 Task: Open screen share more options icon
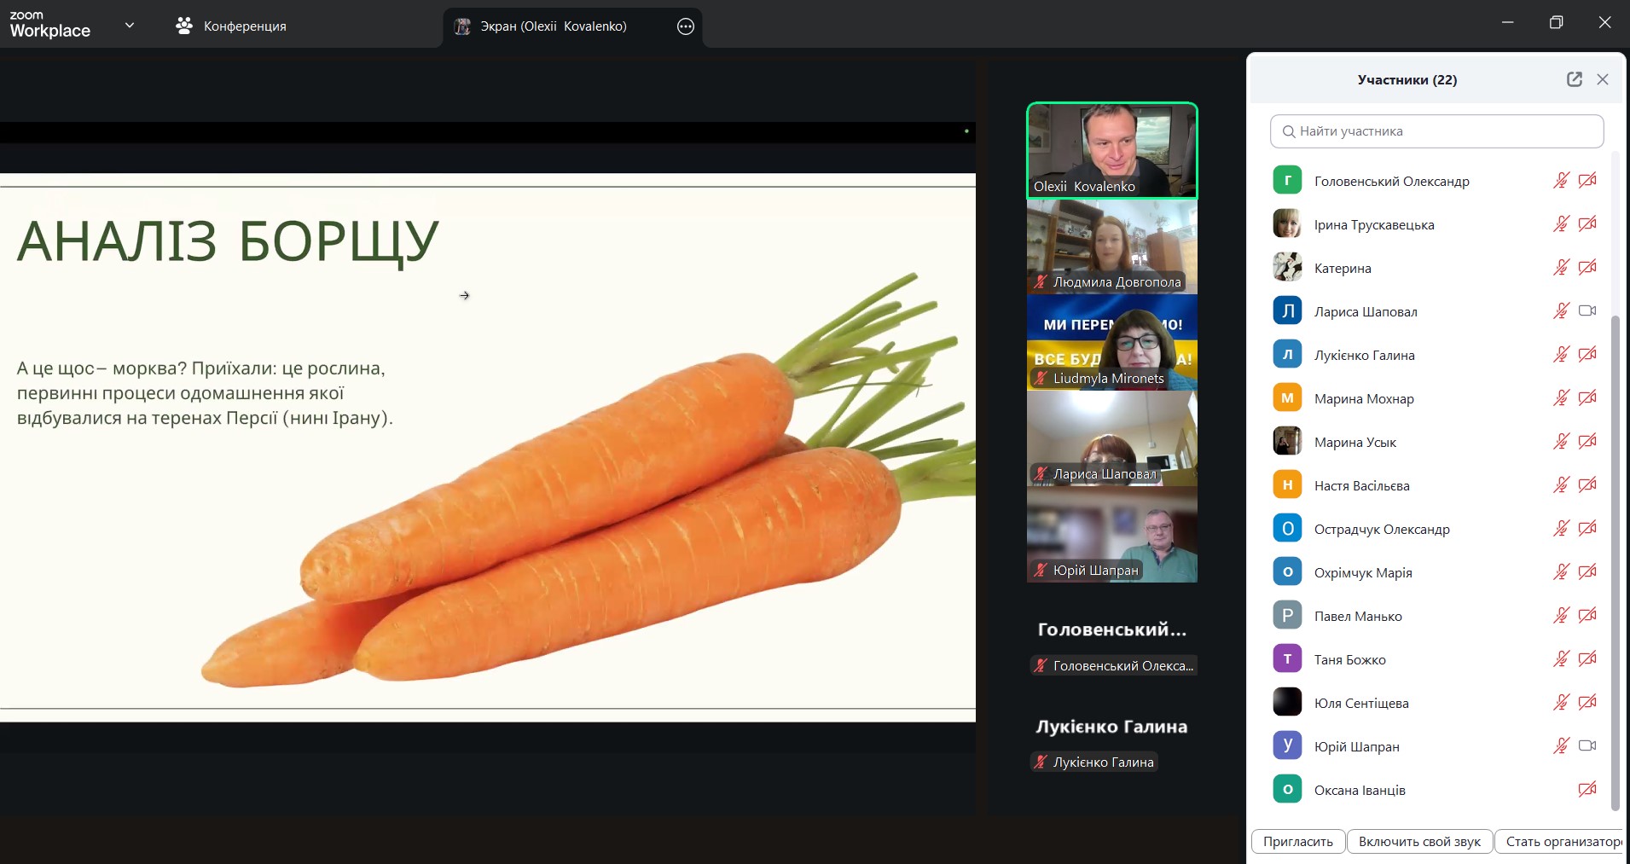685,26
